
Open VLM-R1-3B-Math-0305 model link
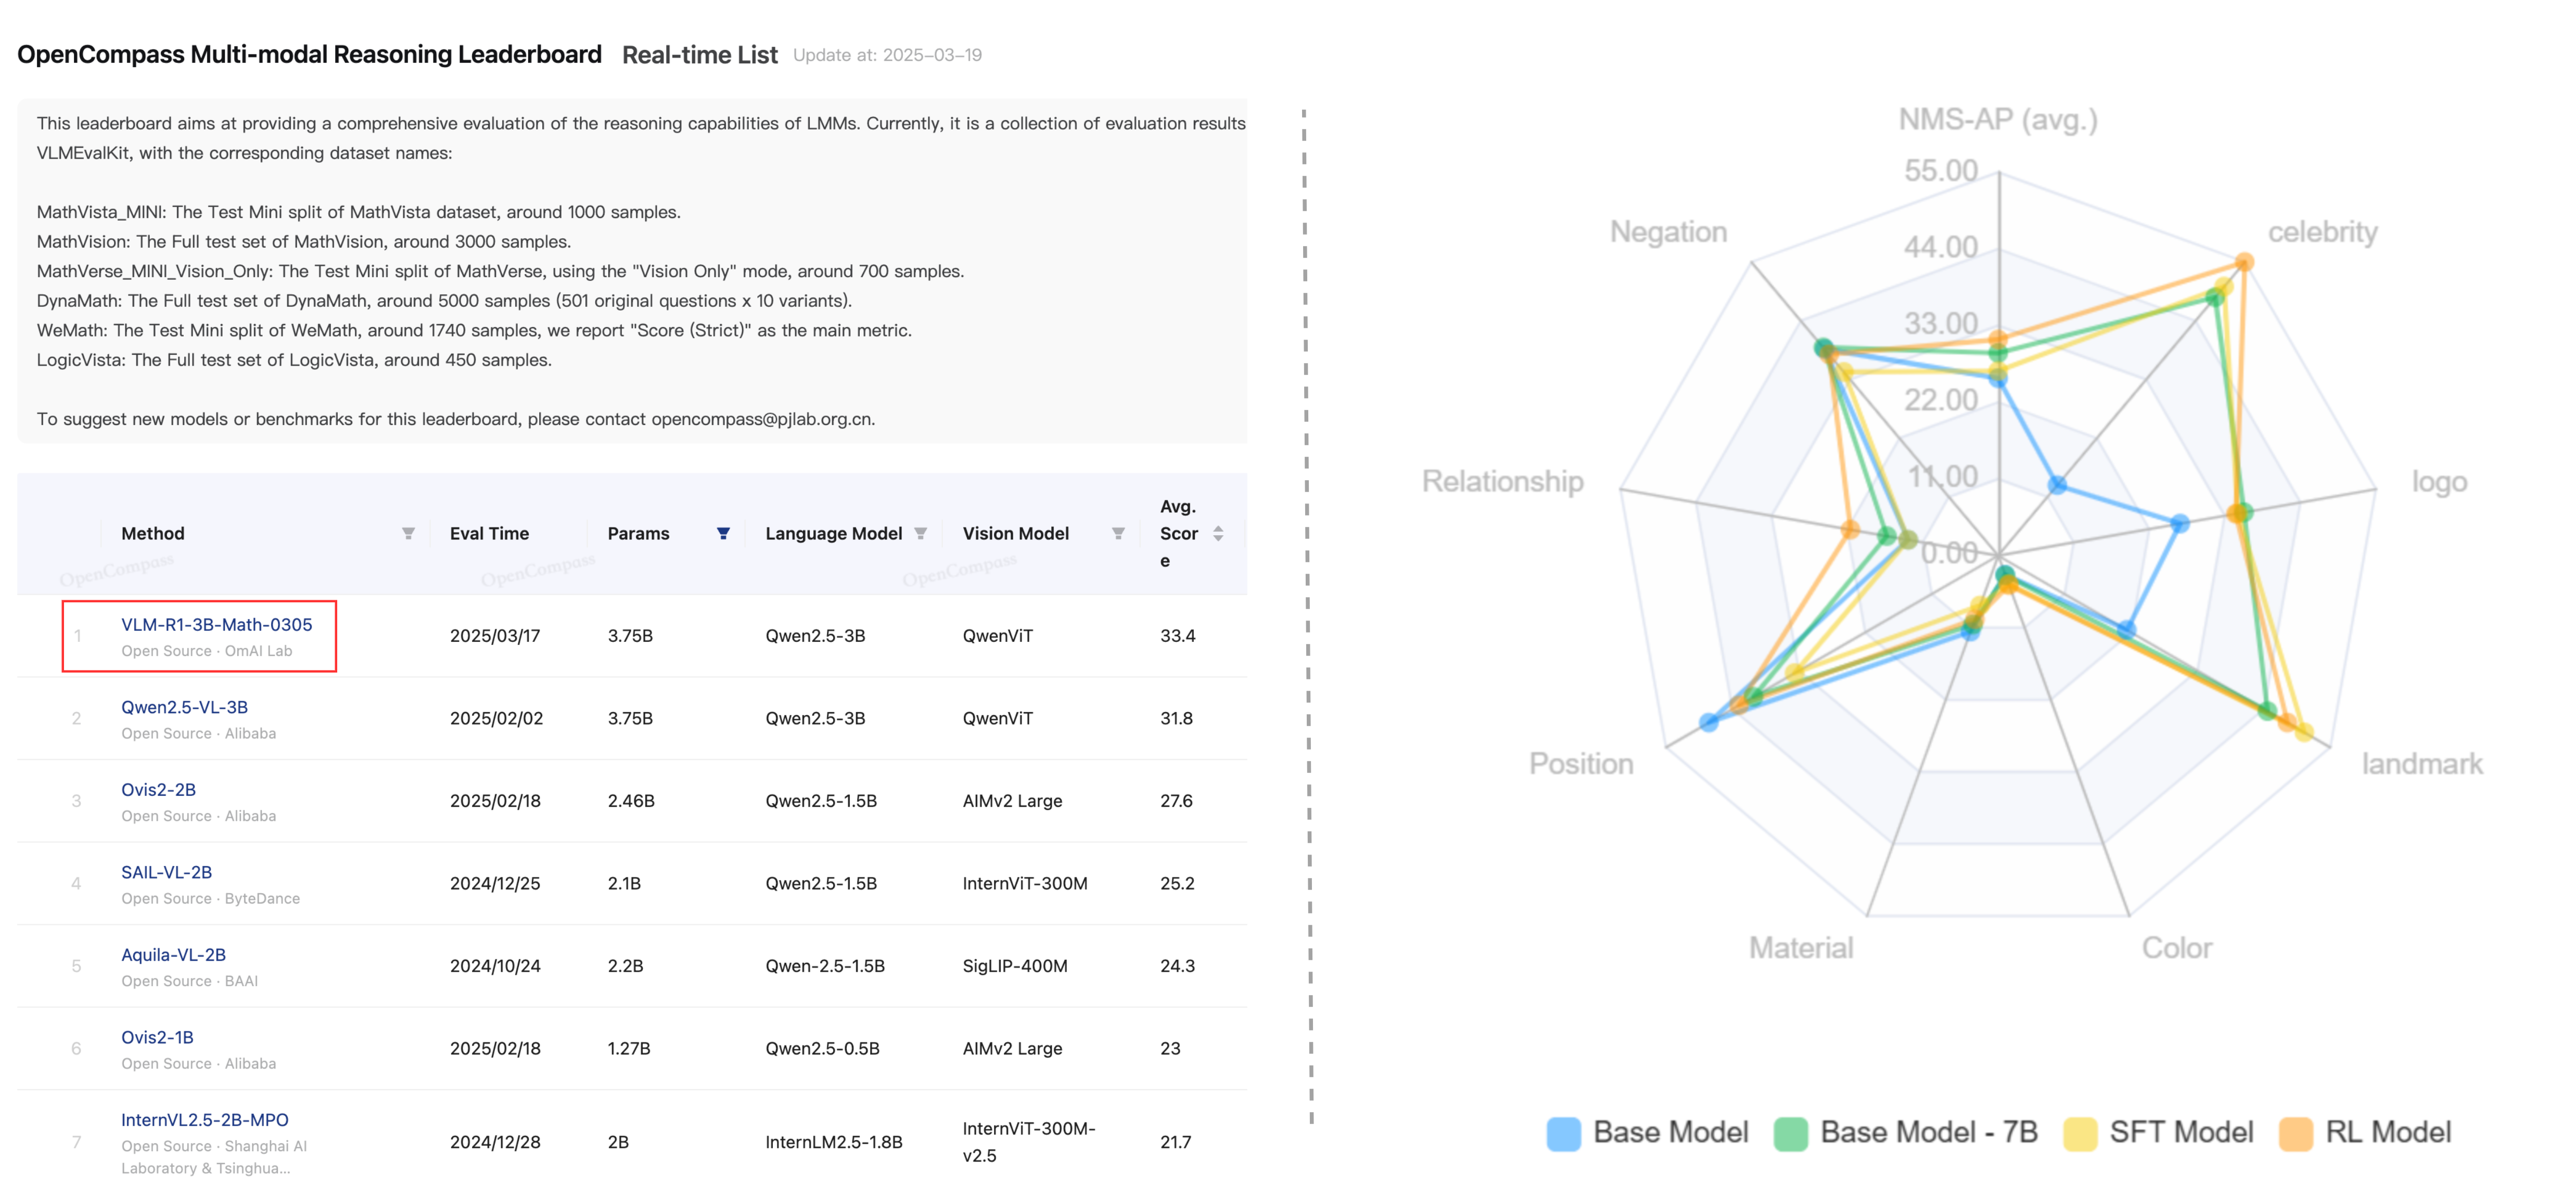pos(216,625)
